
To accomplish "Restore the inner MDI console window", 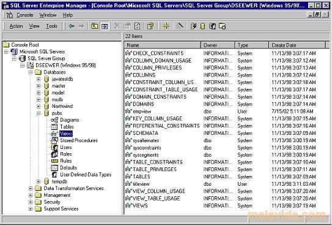I will (x=317, y=15).
